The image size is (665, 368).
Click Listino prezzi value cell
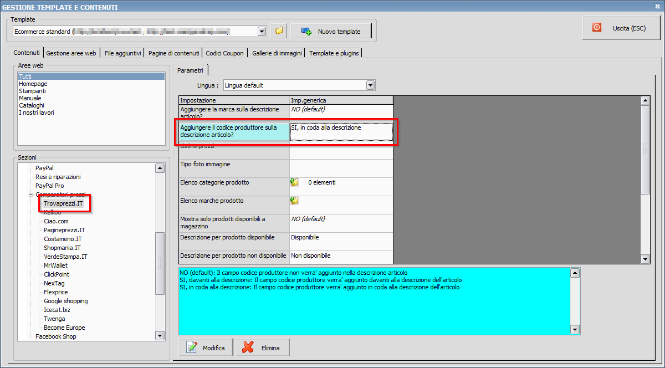pos(341,150)
